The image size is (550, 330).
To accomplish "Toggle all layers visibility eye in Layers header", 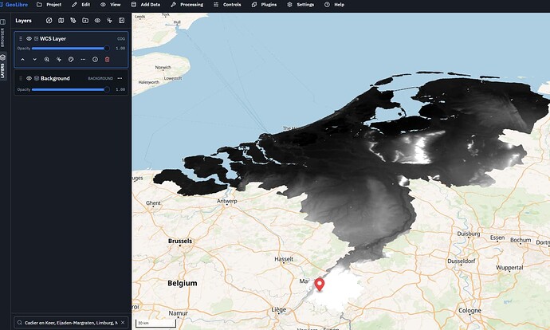I will point(97,21).
